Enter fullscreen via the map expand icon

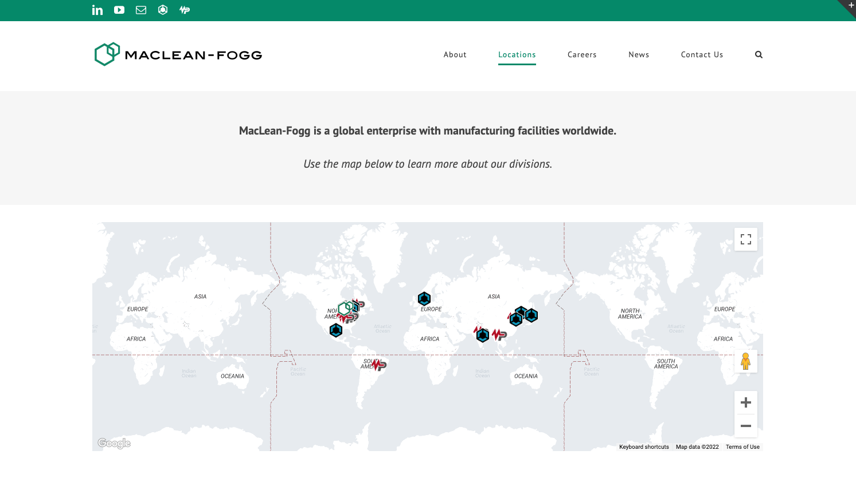pyautogui.click(x=745, y=239)
